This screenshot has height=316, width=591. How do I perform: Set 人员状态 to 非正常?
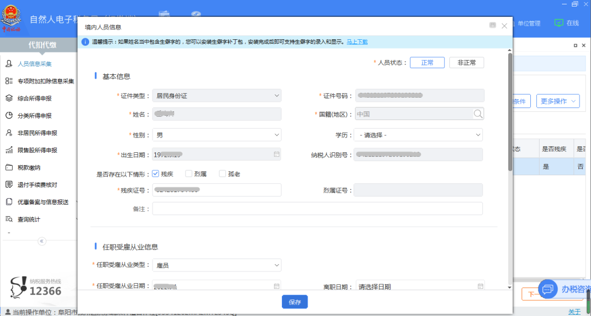tap(467, 63)
